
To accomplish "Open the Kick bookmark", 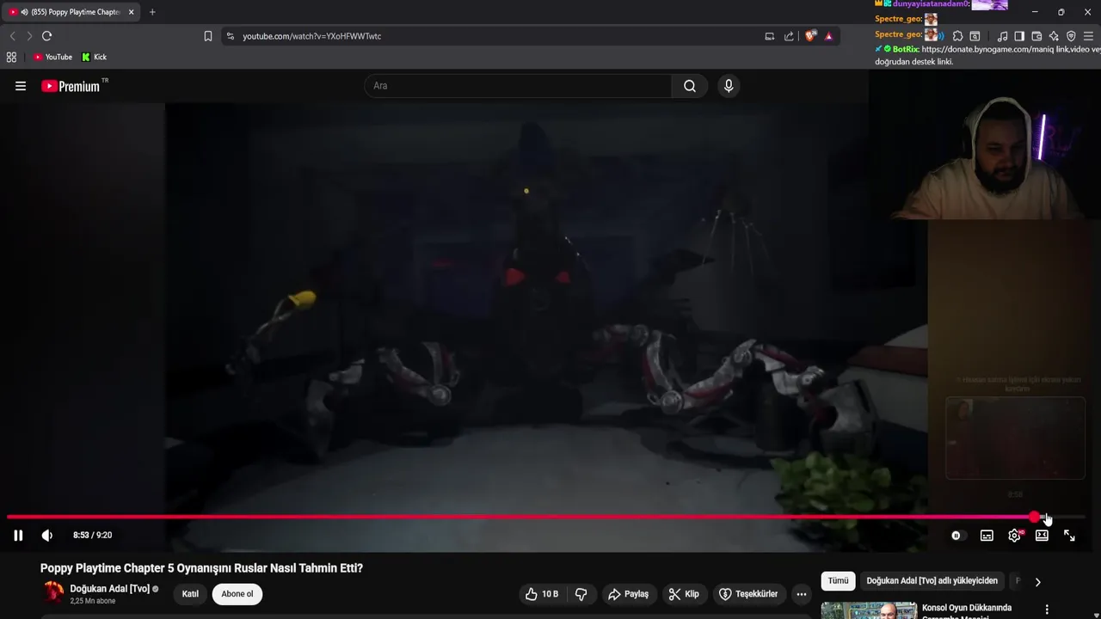I will pos(94,57).
